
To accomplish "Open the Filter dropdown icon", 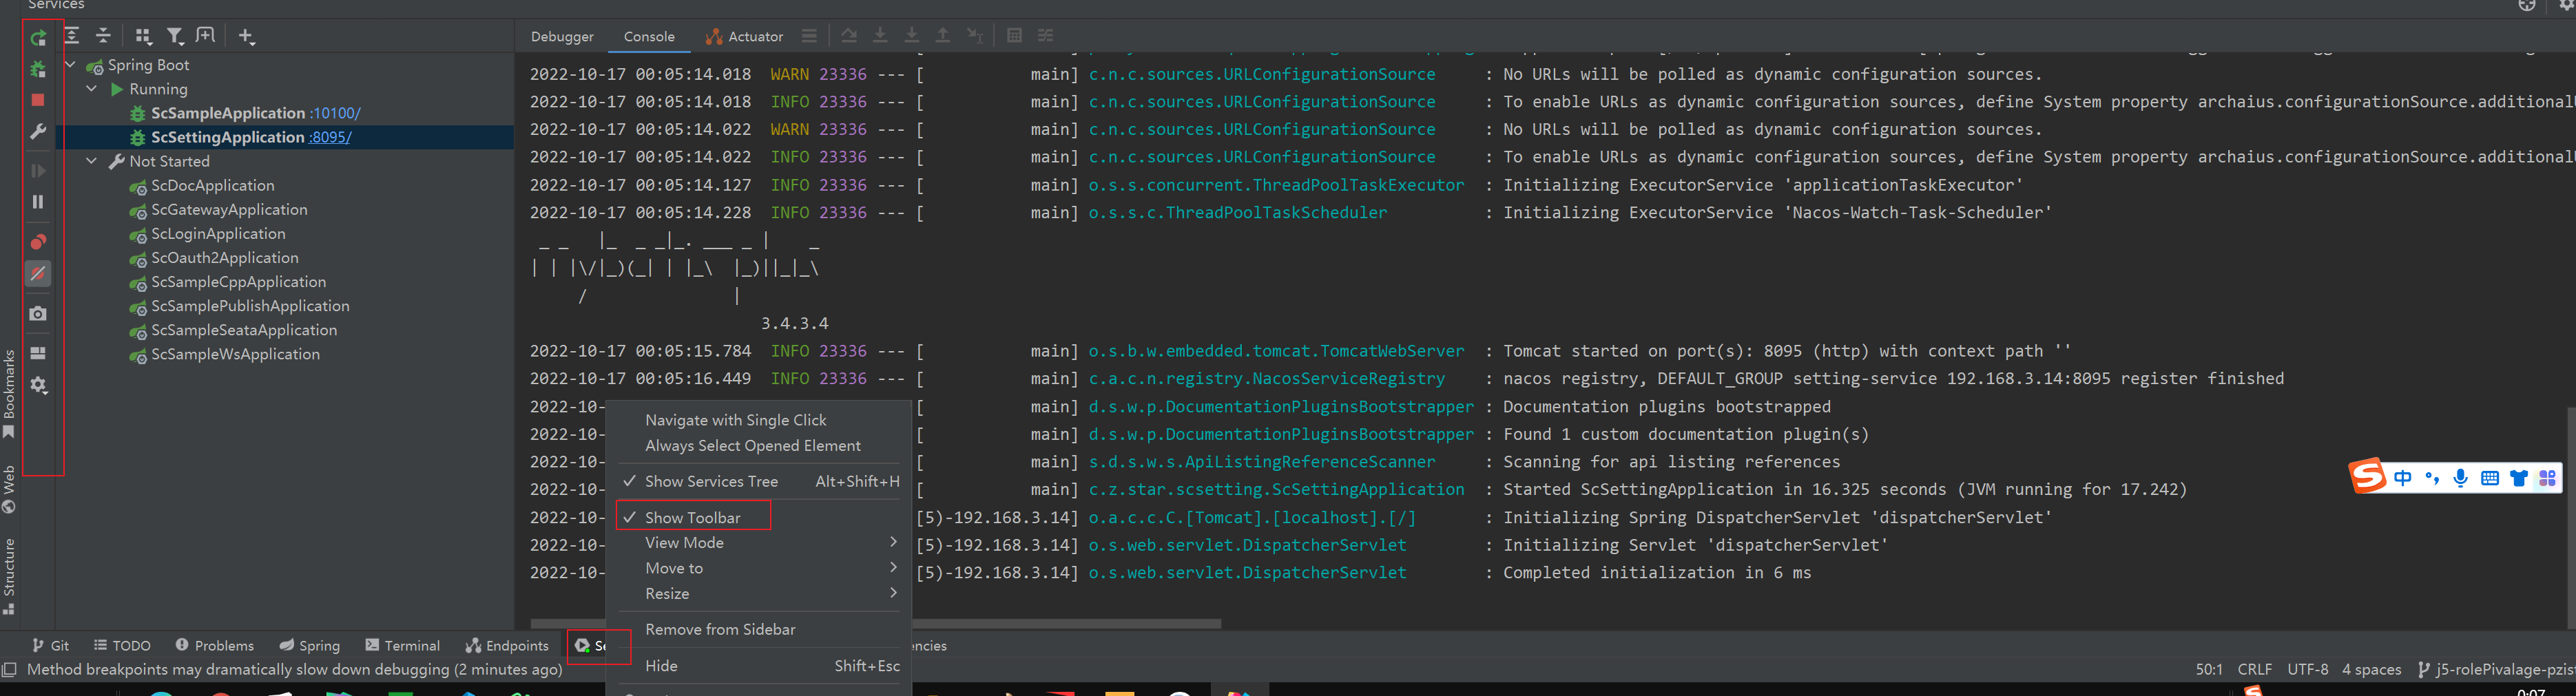I will tap(175, 36).
